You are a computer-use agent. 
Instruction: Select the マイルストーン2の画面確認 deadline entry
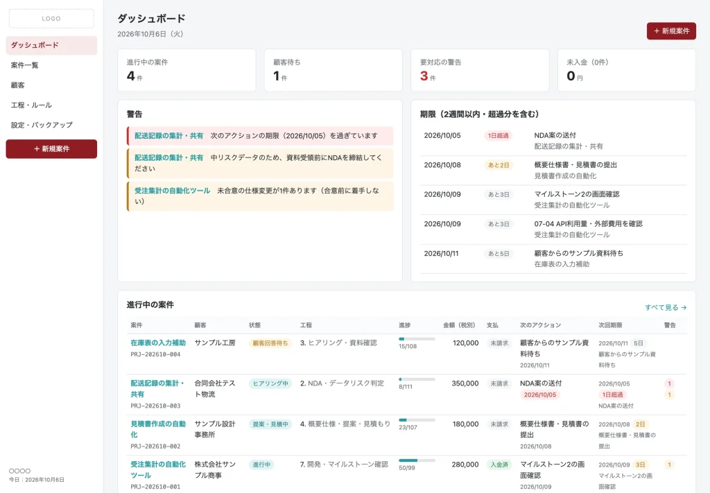(x=553, y=200)
